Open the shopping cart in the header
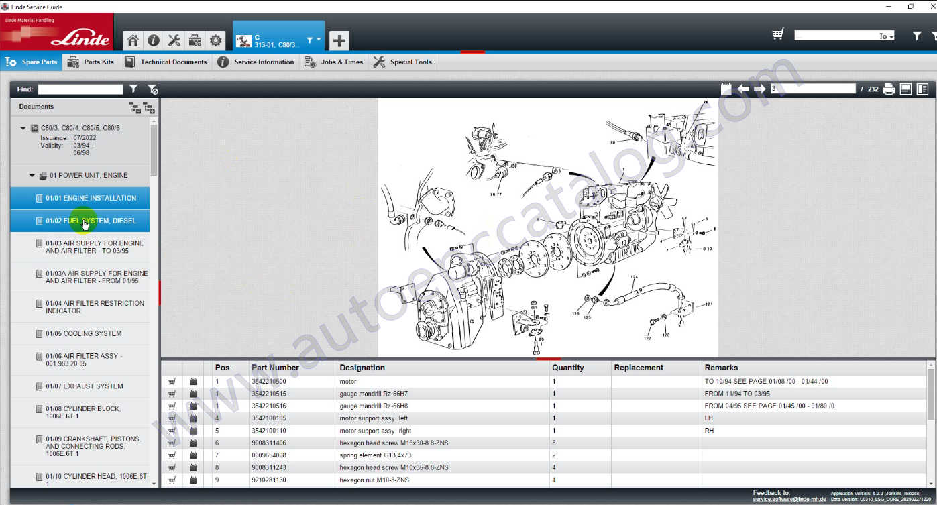 (x=778, y=35)
